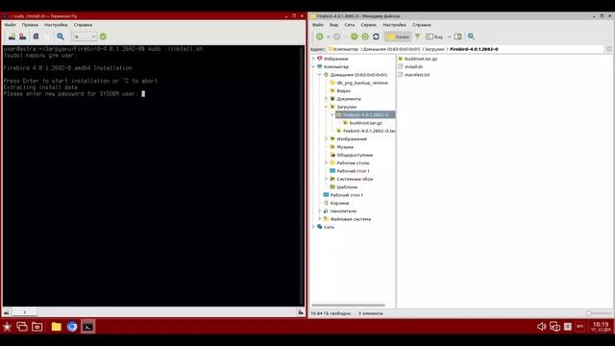Select Видео folder in tree

click(x=340, y=90)
